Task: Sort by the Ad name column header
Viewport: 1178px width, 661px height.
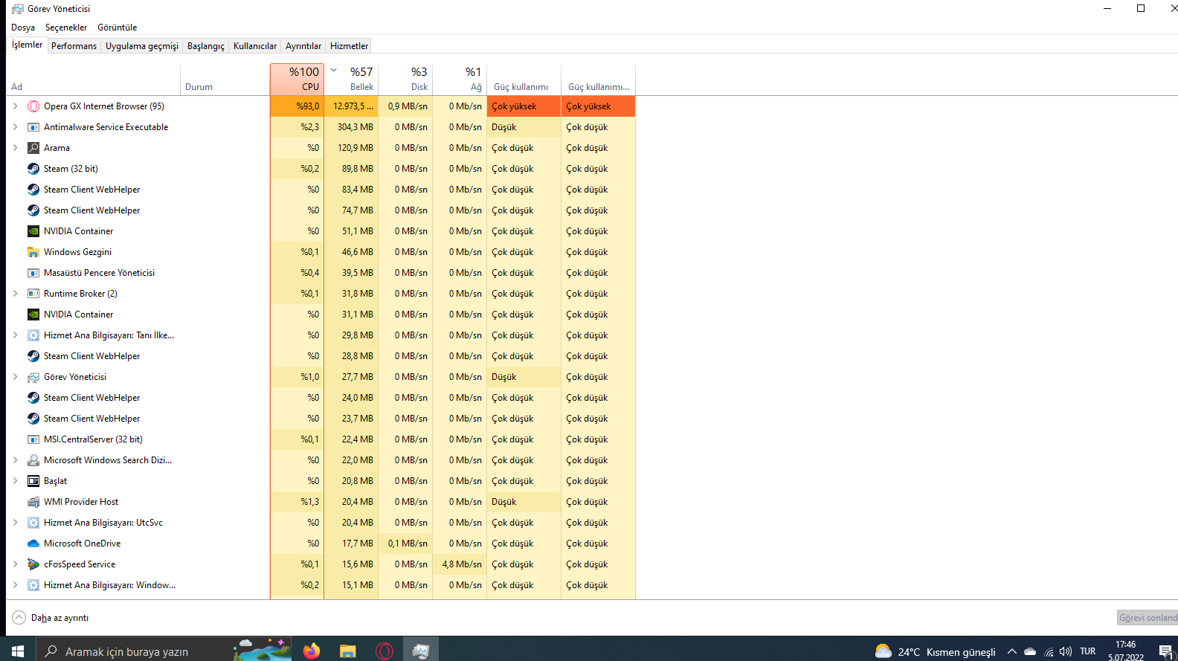Action: [93, 80]
